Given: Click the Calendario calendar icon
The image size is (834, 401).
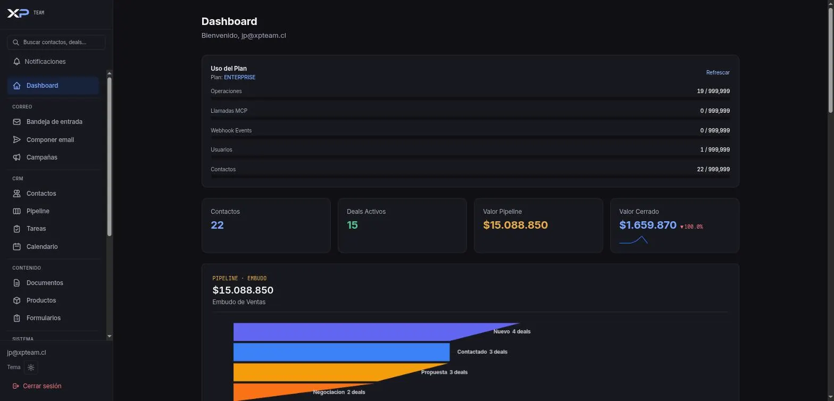Looking at the screenshot, I should coord(17,247).
